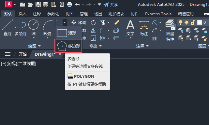
Task: Click the Mirror tool icon
Action: 93,31
